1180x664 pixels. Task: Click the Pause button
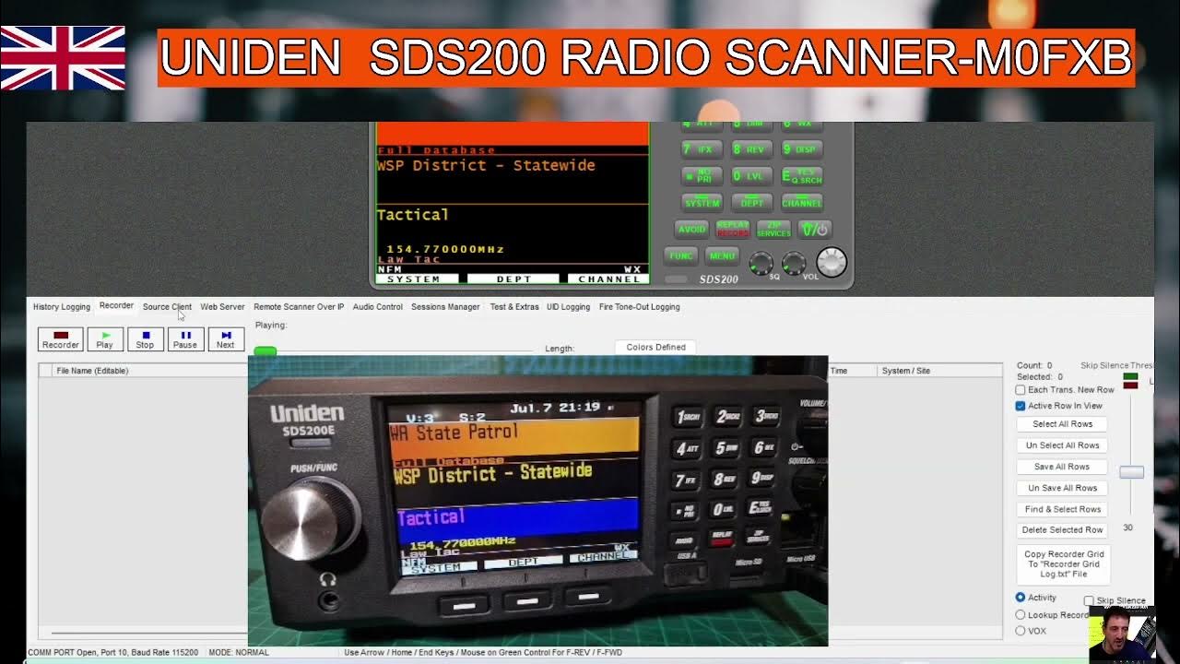[x=185, y=339]
